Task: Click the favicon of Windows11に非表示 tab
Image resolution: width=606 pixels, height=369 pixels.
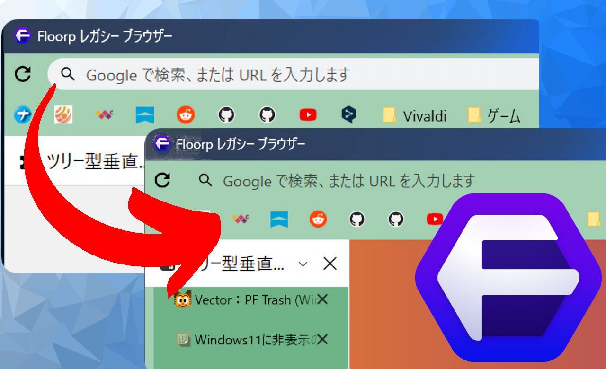Action: [x=183, y=339]
